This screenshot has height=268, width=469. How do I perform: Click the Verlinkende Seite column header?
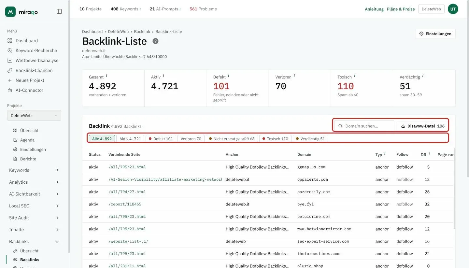124,155
